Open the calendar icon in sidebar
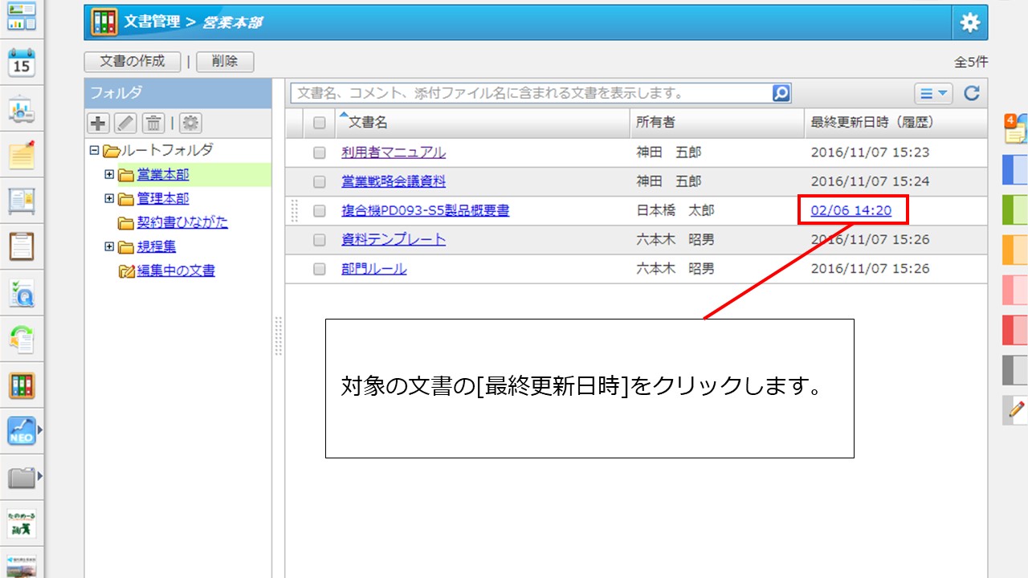This screenshot has height=578, width=1028. pos(22,63)
